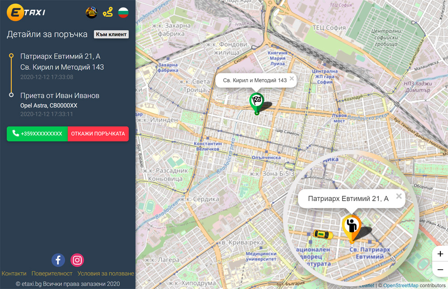Open the 'Контакти' link

(x=14, y=273)
